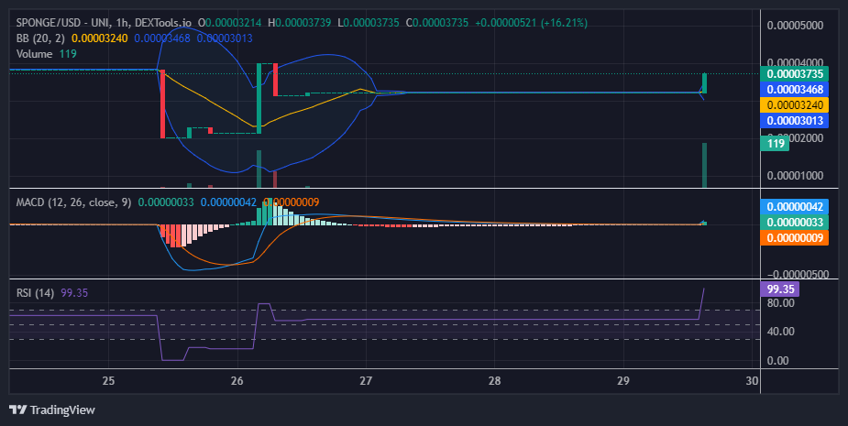
Task: Select the SPONGE/USD - UNI symbol title
Action: pyautogui.click(x=61, y=23)
